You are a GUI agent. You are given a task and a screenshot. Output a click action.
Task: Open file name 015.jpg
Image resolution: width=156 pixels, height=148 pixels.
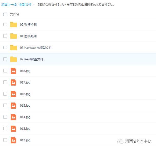tap(25, 106)
